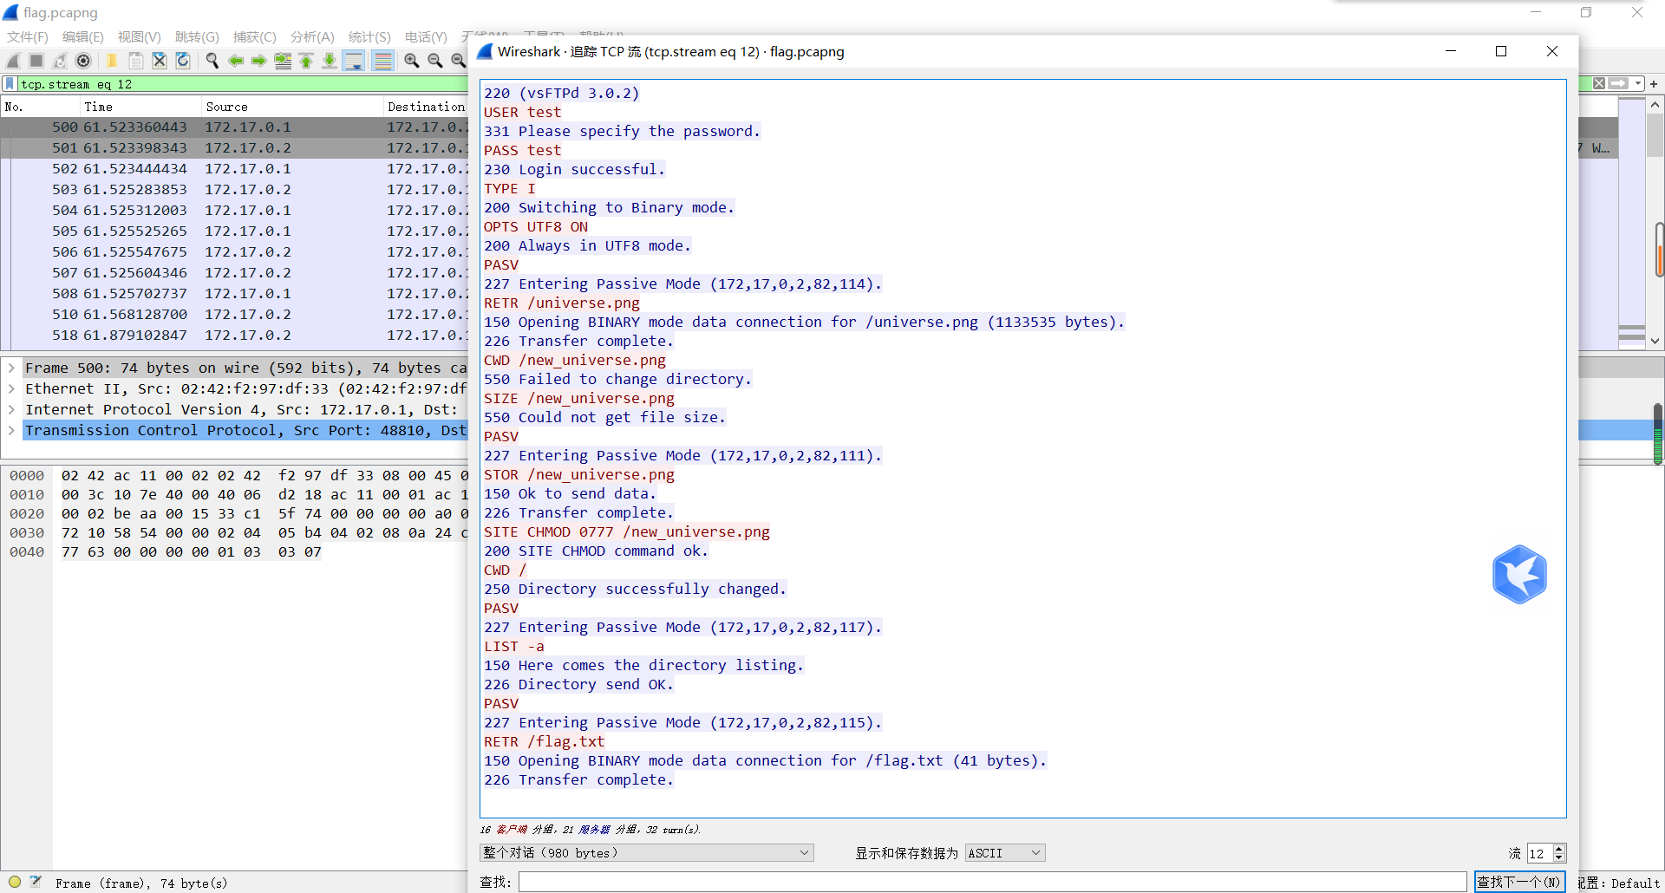This screenshot has width=1665, height=893.
Task: Go to previous packet with back arrow
Action: (236, 61)
